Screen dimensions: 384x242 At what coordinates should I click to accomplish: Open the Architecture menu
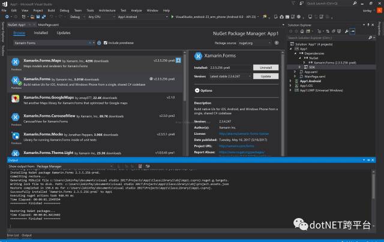[107, 11]
